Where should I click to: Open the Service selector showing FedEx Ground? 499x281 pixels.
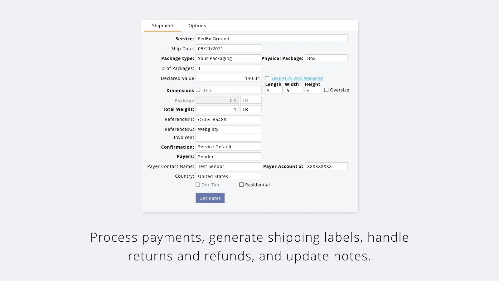[272, 38]
